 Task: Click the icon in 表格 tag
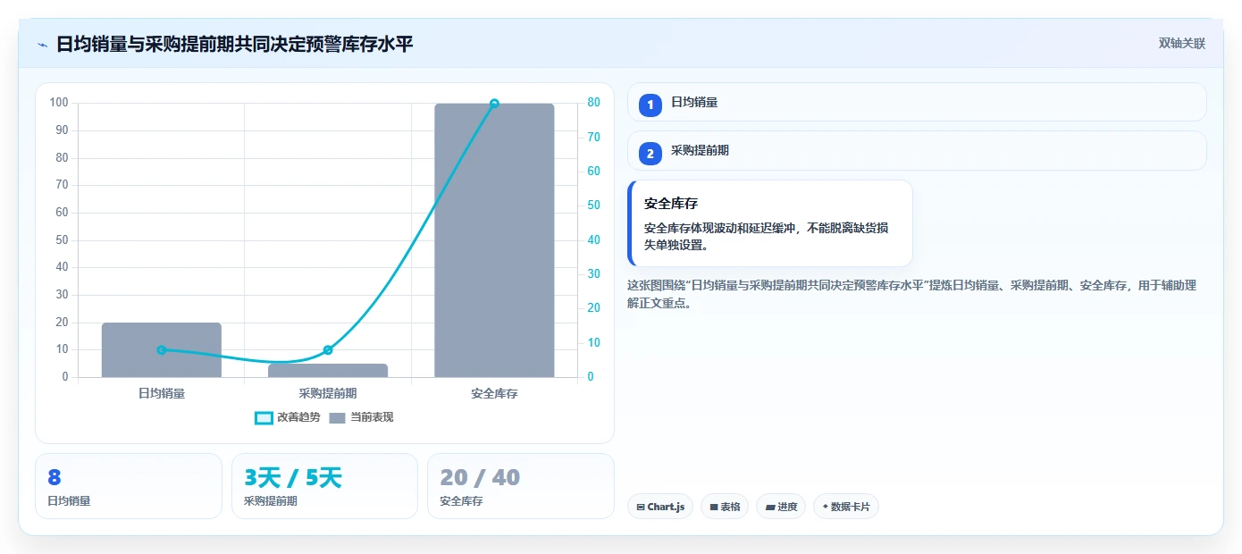[x=714, y=508]
